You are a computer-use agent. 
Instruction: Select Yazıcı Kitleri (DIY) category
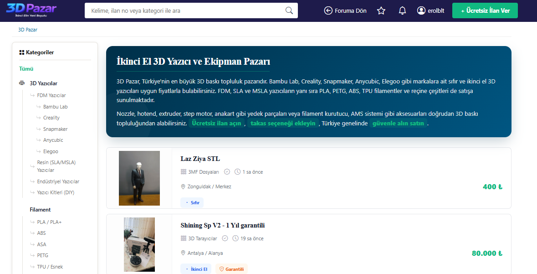[56, 192]
